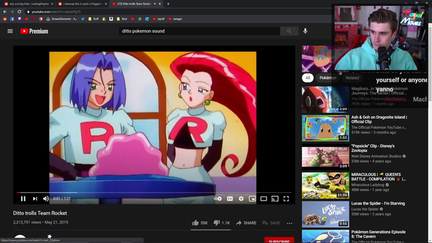Switch to top scoring links LudwigAhgren tab

coord(28,4)
